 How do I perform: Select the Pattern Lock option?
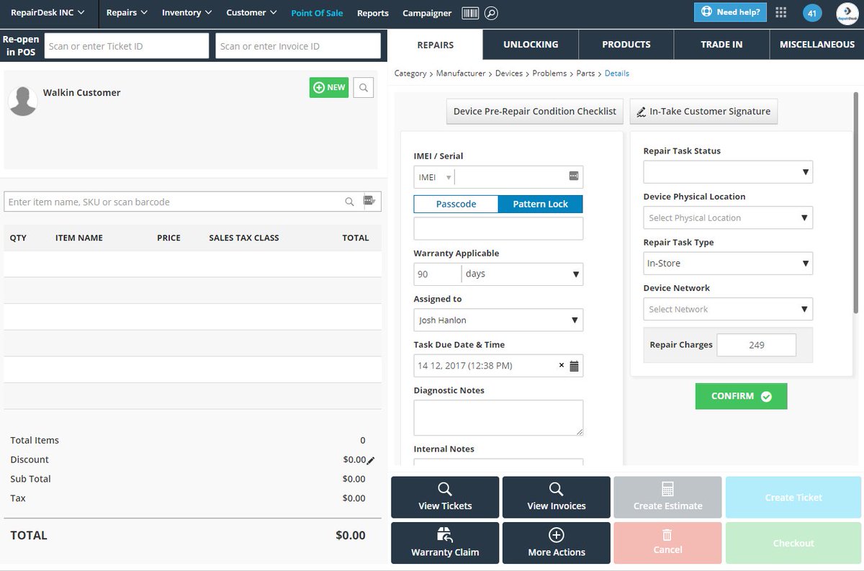[540, 204]
